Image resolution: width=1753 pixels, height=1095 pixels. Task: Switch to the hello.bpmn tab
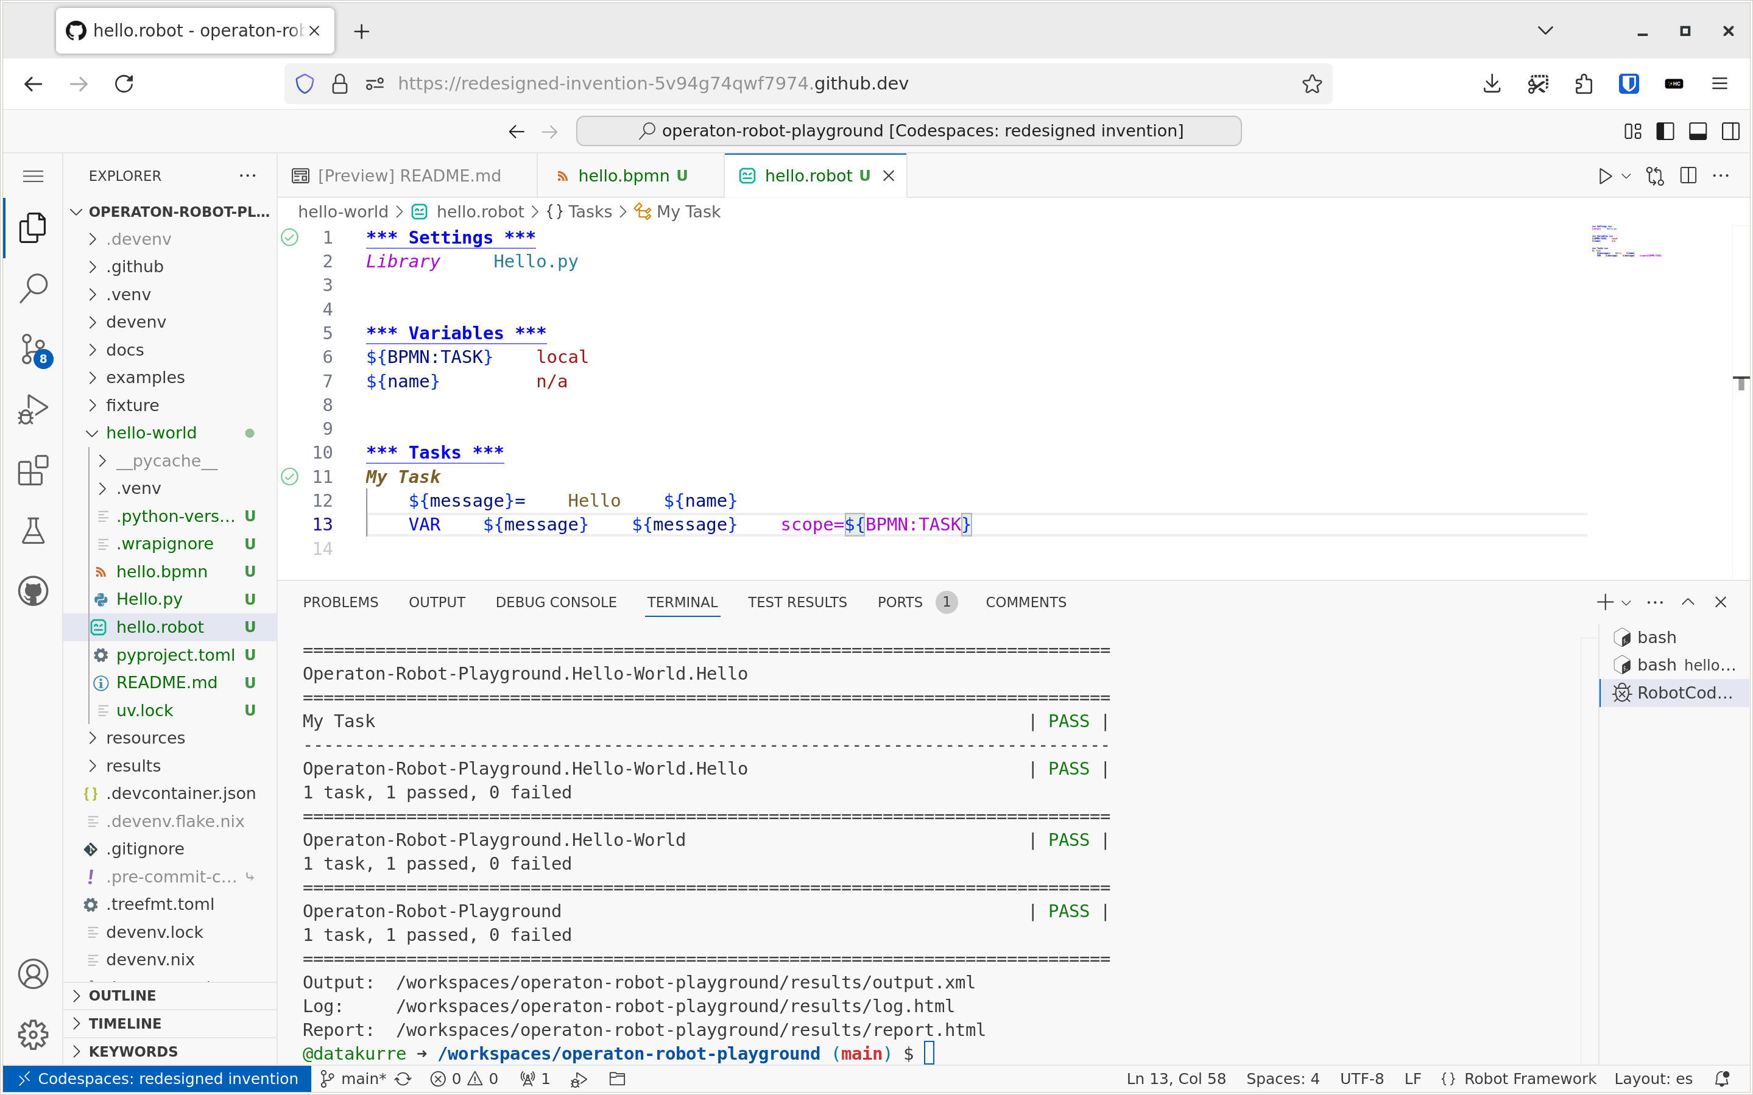pos(630,176)
